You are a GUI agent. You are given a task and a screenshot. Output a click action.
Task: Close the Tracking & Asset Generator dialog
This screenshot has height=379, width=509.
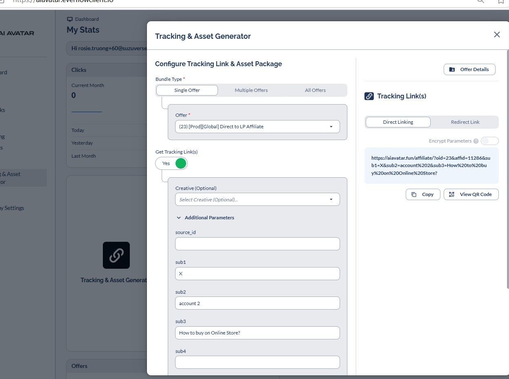(x=497, y=35)
